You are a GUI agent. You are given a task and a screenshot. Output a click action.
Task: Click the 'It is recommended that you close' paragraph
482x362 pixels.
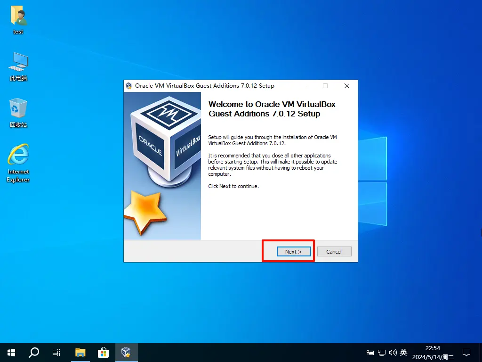point(273,165)
